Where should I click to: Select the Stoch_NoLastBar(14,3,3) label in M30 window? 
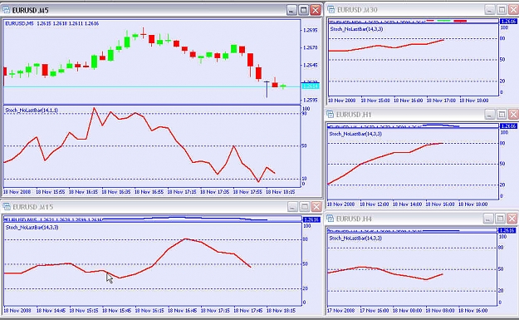(356, 29)
